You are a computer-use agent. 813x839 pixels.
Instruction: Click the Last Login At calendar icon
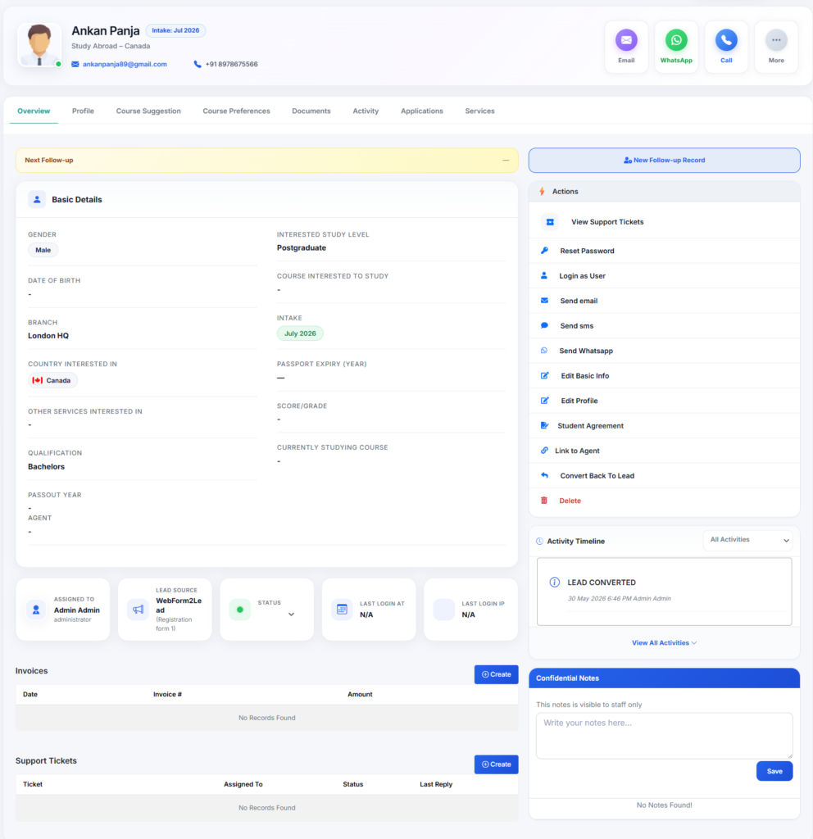pyautogui.click(x=342, y=610)
